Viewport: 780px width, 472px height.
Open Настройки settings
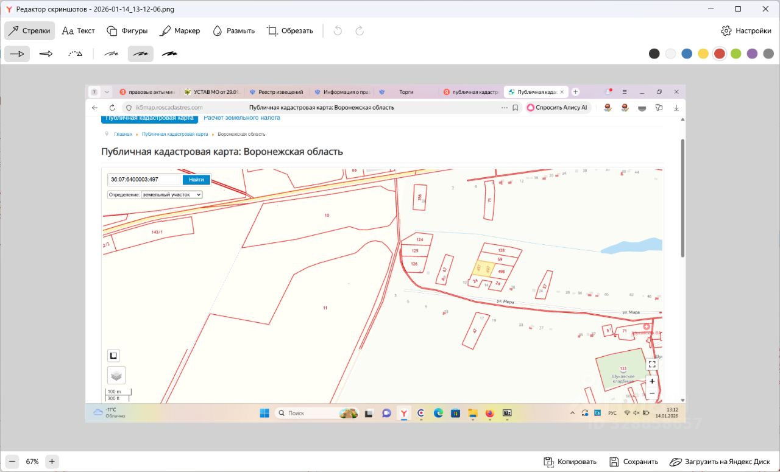click(x=746, y=30)
